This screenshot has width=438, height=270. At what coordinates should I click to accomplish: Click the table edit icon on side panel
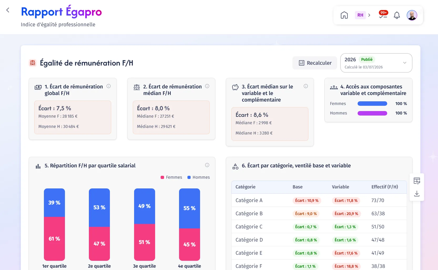pos(417,181)
